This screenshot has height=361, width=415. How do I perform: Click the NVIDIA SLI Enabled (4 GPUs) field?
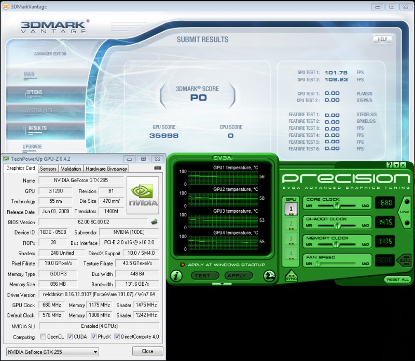99,326
